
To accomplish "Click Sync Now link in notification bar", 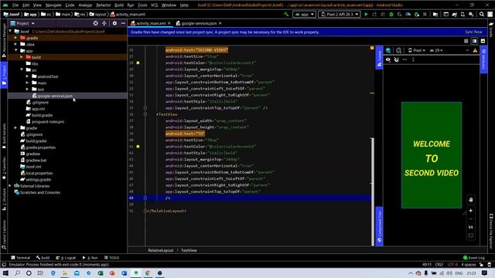I will point(473,32).
